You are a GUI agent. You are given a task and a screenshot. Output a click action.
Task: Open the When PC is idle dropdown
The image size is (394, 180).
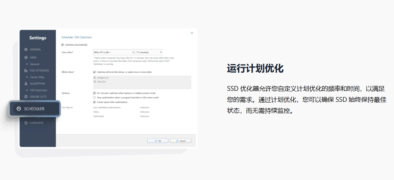click(x=114, y=52)
